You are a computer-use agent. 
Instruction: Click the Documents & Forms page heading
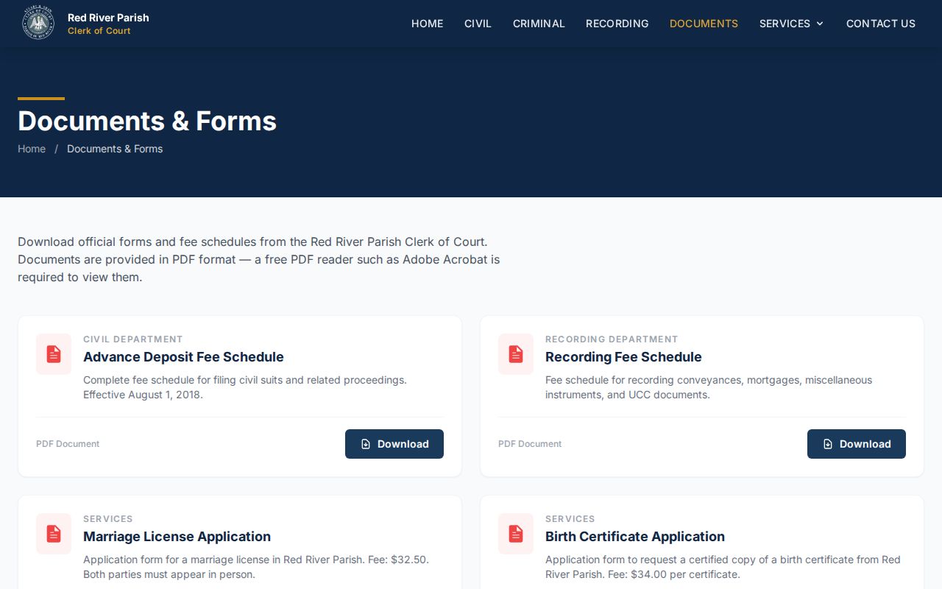147,121
